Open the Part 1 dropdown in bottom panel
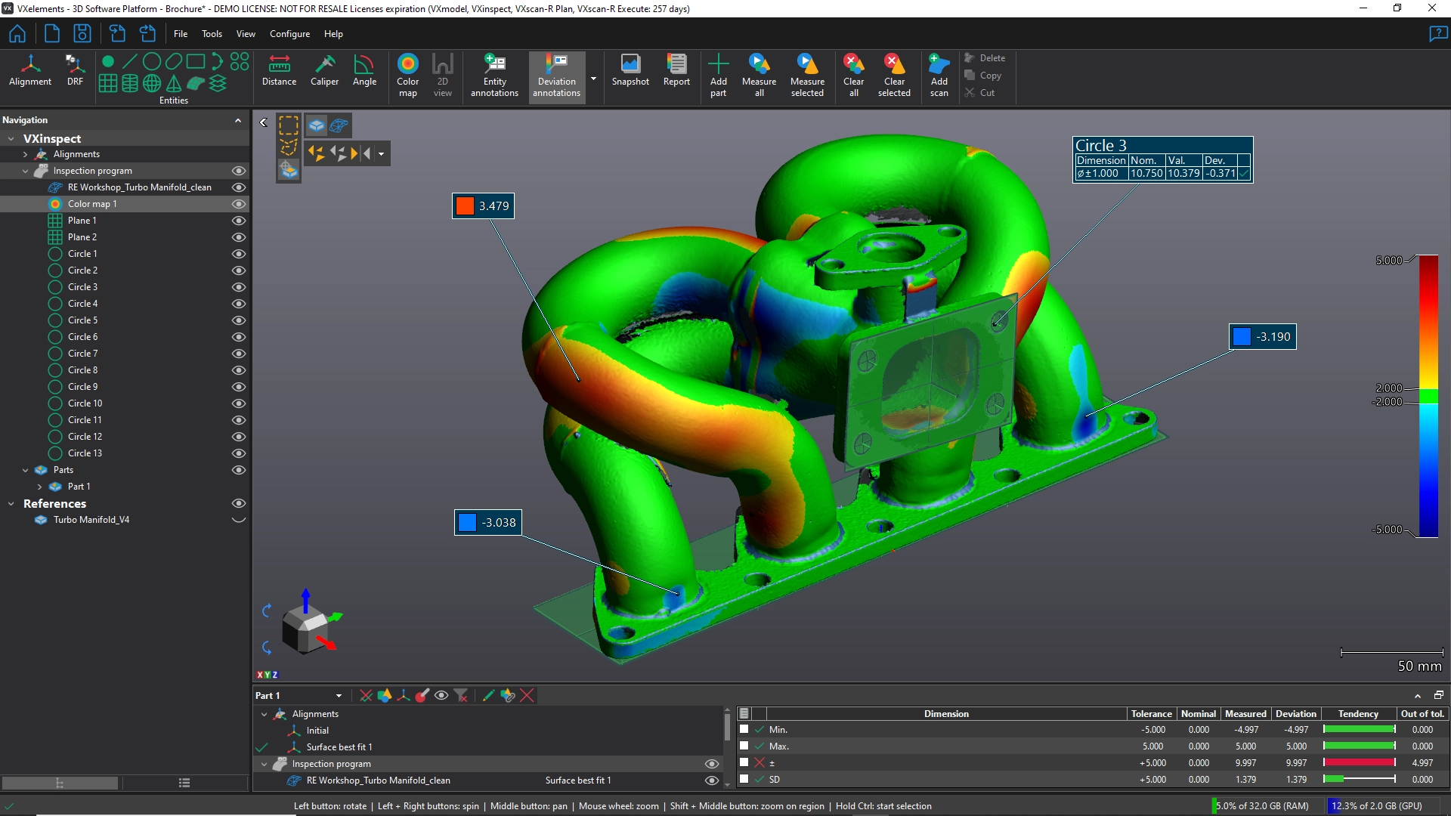1451x816 pixels. coord(339,696)
